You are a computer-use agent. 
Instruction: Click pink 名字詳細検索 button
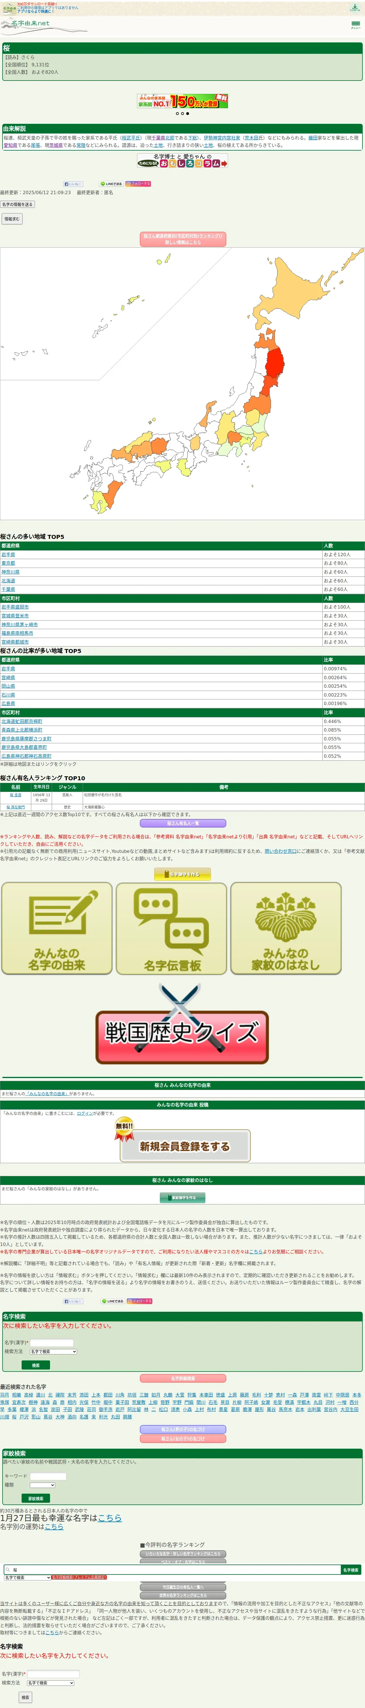click(183, 1378)
